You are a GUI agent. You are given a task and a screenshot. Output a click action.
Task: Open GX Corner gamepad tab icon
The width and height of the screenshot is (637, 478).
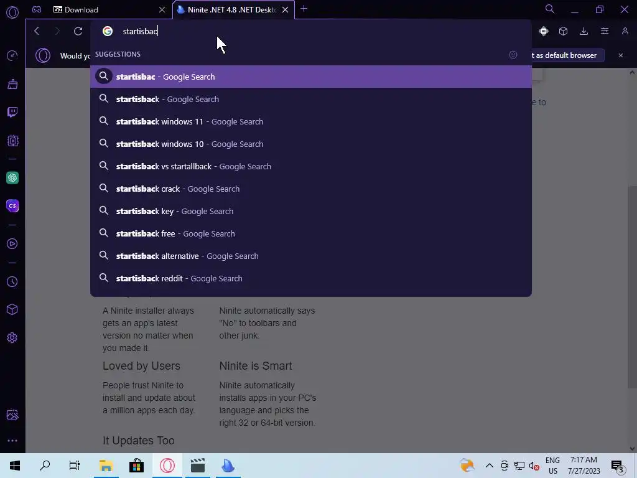[37, 9]
